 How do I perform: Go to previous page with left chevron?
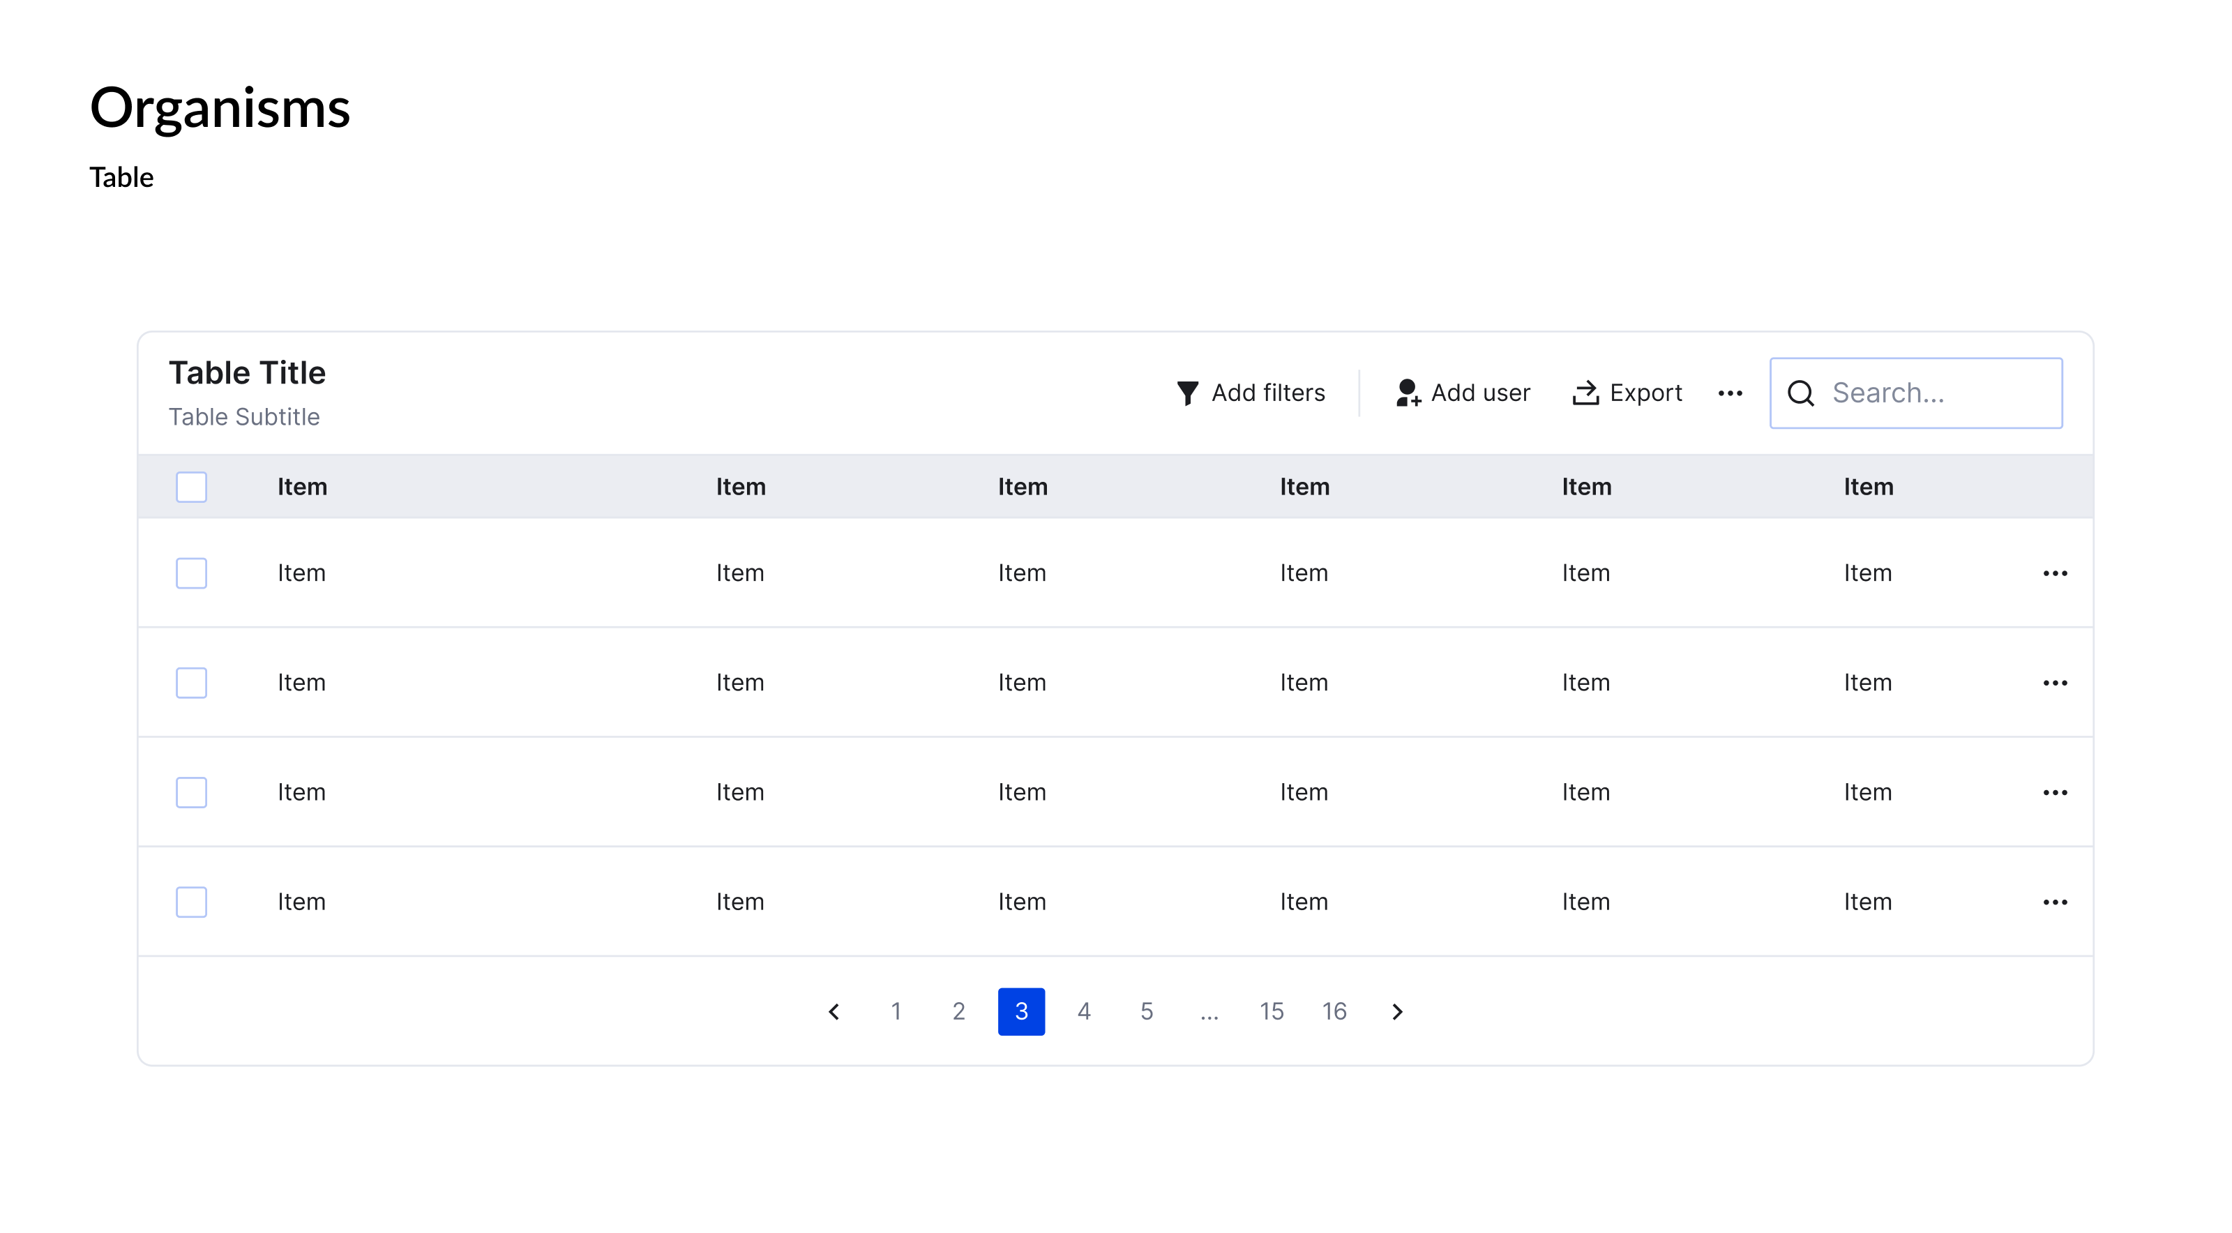[x=834, y=1012]
